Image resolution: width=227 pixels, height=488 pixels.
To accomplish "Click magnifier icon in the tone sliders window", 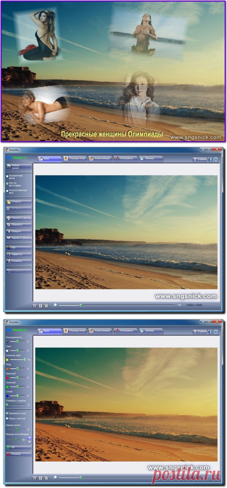I will (x=54, y=478).
